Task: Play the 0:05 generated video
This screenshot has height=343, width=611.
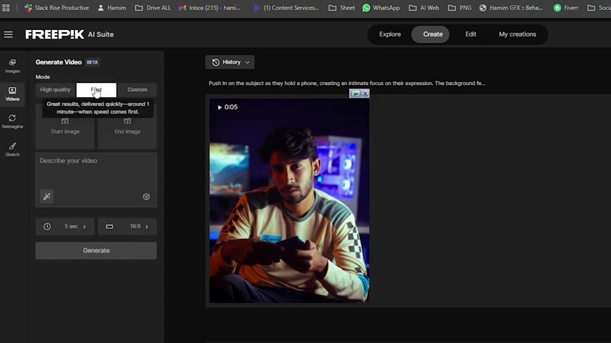Action: [x=228, y=107]
